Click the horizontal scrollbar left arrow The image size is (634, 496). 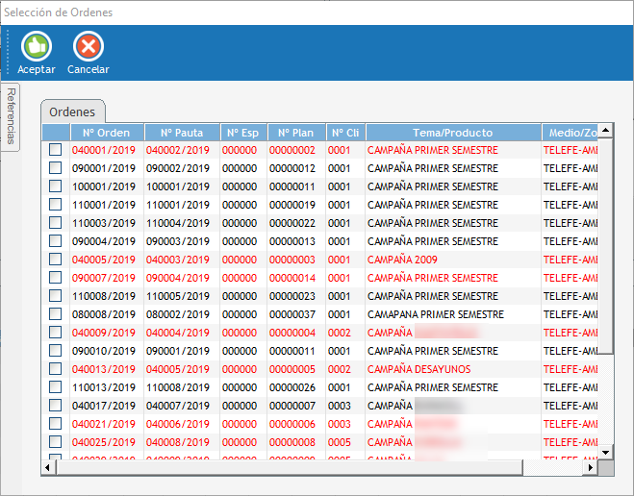click(48, 467)
